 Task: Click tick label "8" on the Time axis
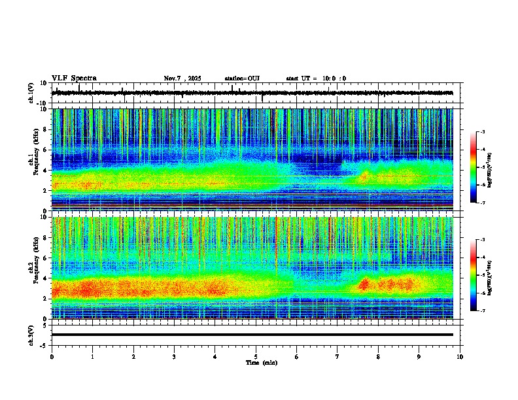[378, 357]
